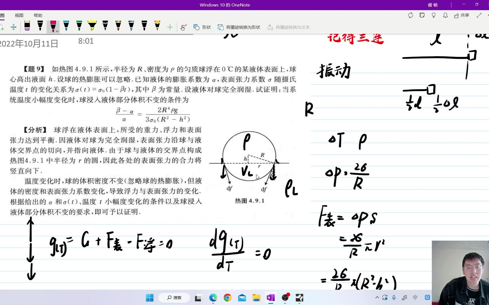Screen dimensions: 489x305
Task: Enter full screen mode with the expand arrows
Action: pos(479,15)
